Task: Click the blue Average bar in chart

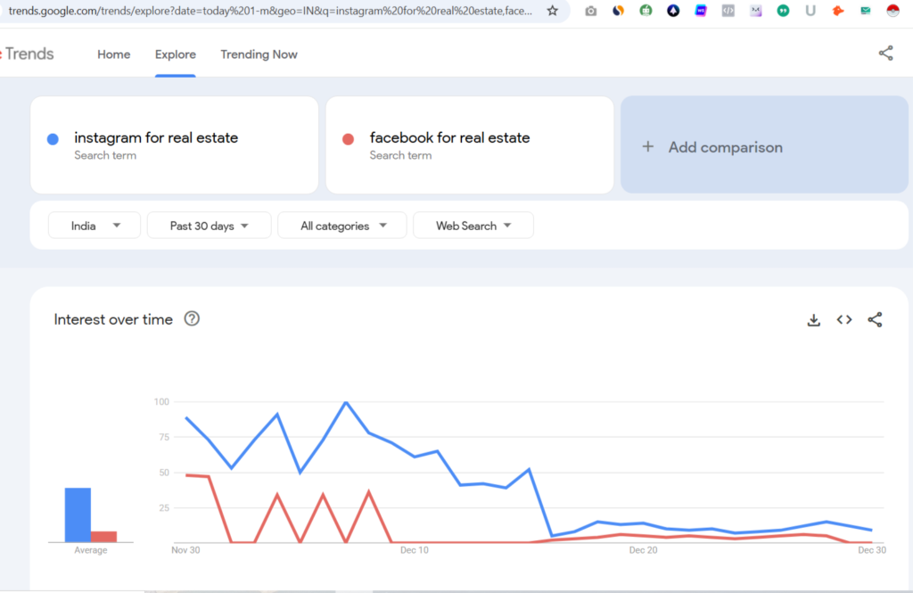Action: [x=78, y=515]
